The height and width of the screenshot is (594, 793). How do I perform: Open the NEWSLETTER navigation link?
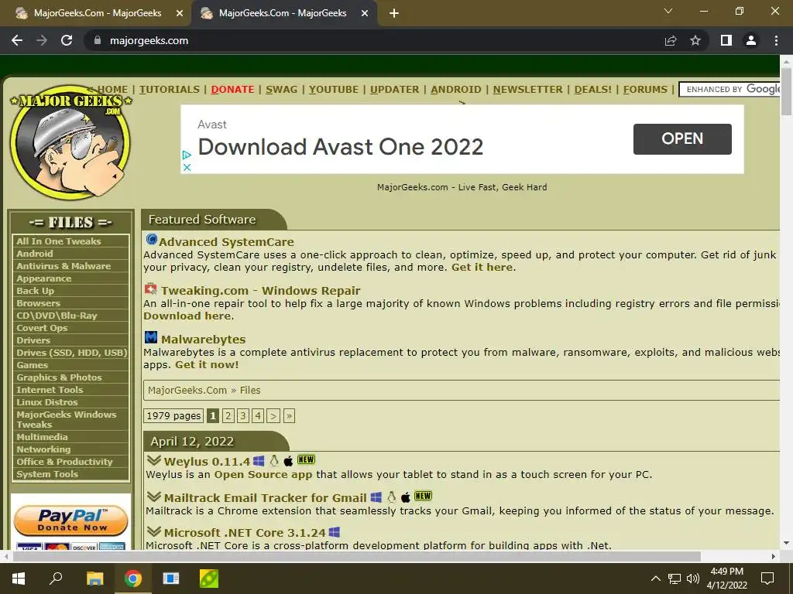click(528, 90)
